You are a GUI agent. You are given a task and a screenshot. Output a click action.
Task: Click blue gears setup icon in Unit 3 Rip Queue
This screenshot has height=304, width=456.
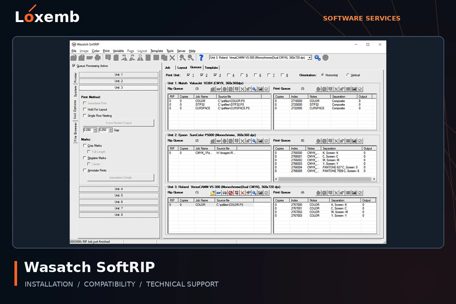(x=254, y=193)
